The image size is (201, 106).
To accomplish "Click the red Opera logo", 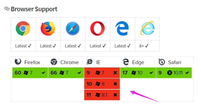I will tap(97, 29).
